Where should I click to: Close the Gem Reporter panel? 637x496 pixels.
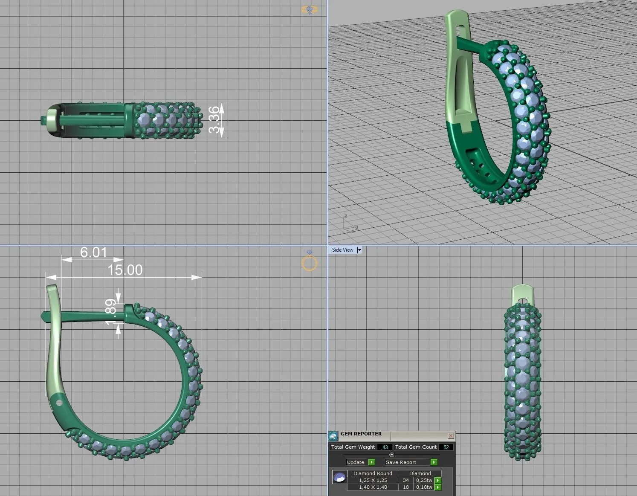tap(451, 436)
